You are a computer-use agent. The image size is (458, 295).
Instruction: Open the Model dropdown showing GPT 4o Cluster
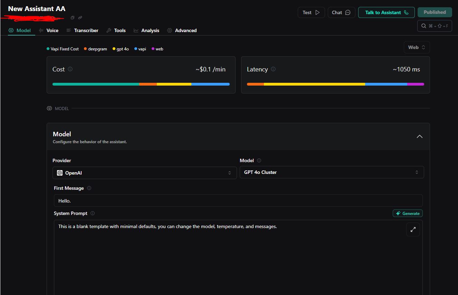[x=332, y=172]
